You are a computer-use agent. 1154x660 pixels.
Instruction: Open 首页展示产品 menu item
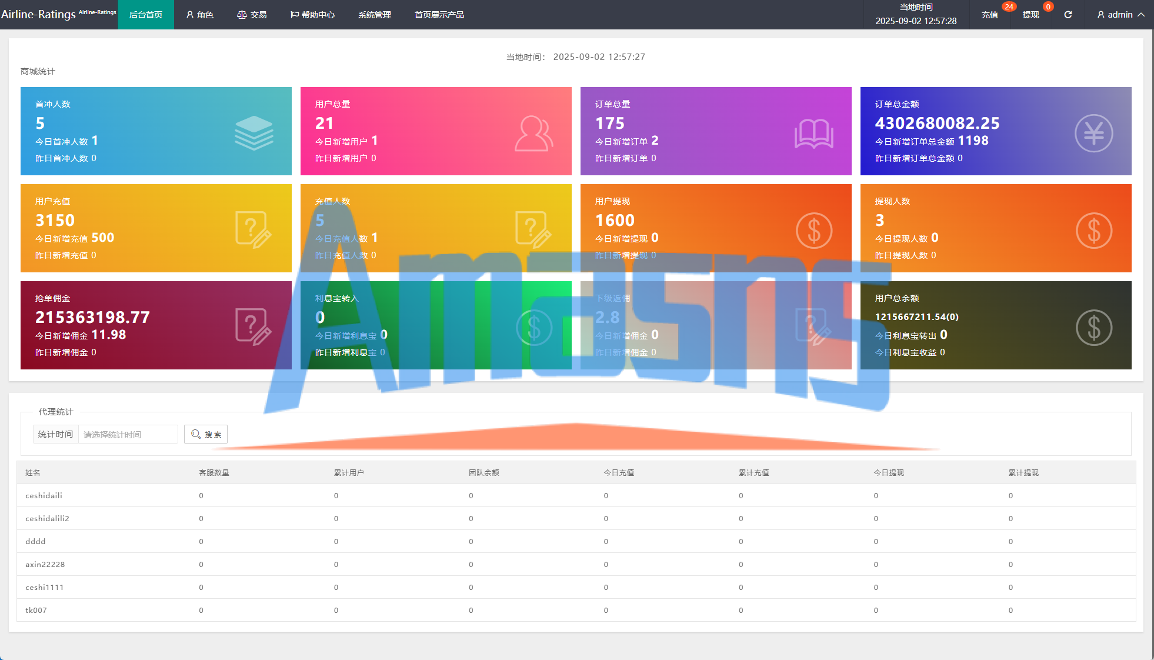[x=439, y=15]
